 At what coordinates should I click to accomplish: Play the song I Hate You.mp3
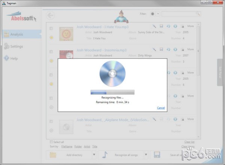pyautogui.click(x=175, y=26)
